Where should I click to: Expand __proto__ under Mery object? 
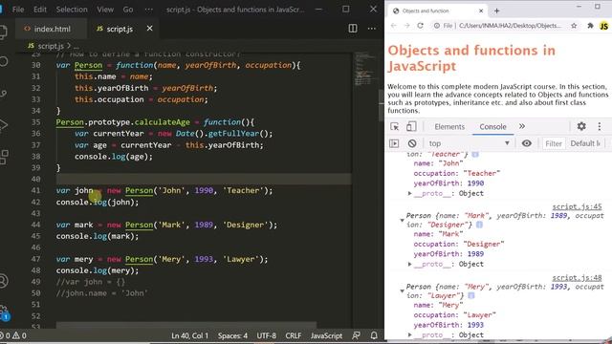(410, 335)
